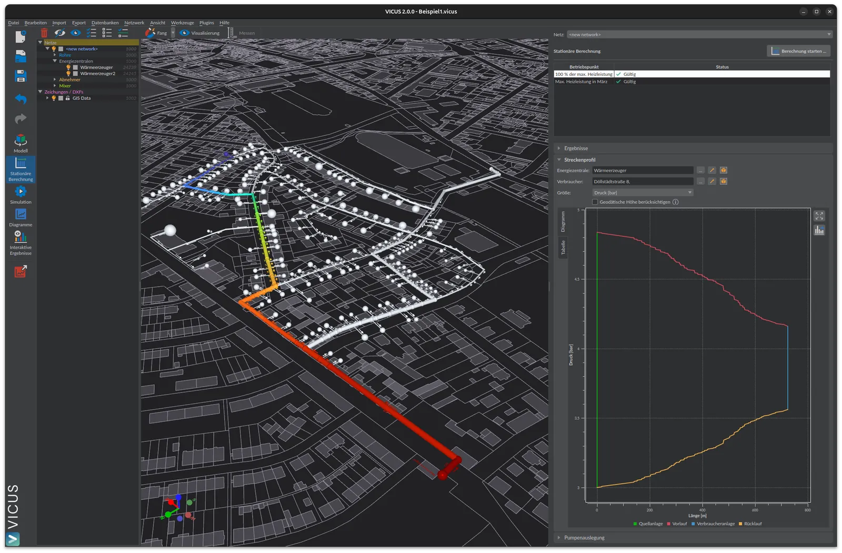The image size is (842, 553).
Task: Expand the Ergebnisse section
Action: click(x=559, y=149)
